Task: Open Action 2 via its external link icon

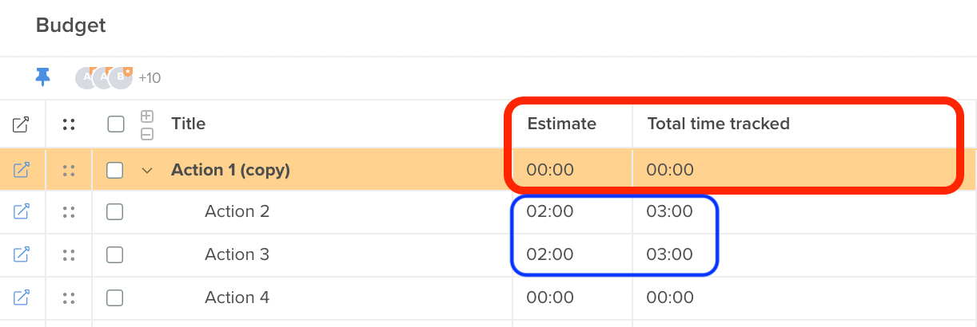Action: (22, 211)
